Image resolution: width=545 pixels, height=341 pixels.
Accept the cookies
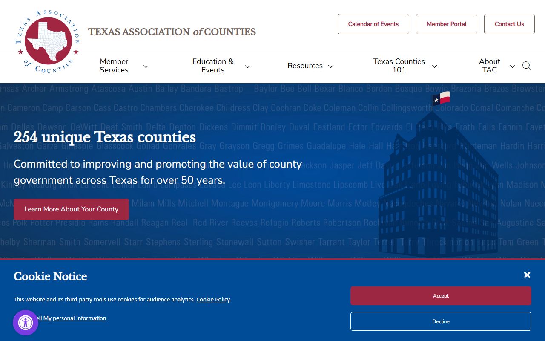(x=441, y=296)
